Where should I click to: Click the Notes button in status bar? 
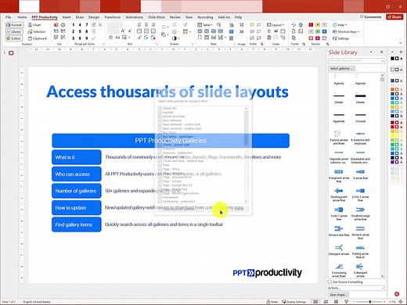coord(272,302)
